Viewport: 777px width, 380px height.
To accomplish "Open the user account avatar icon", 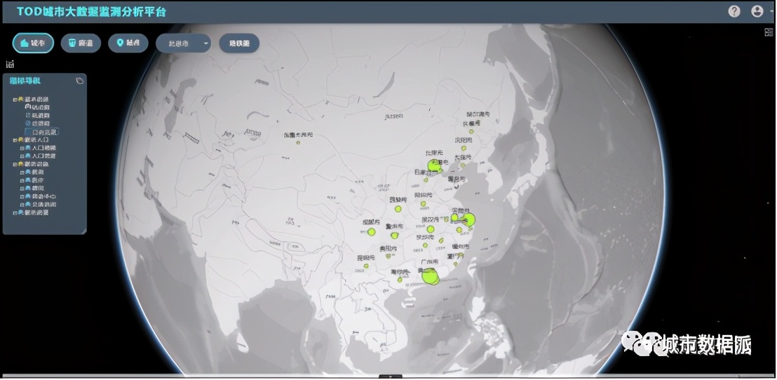I will [757, 11].
